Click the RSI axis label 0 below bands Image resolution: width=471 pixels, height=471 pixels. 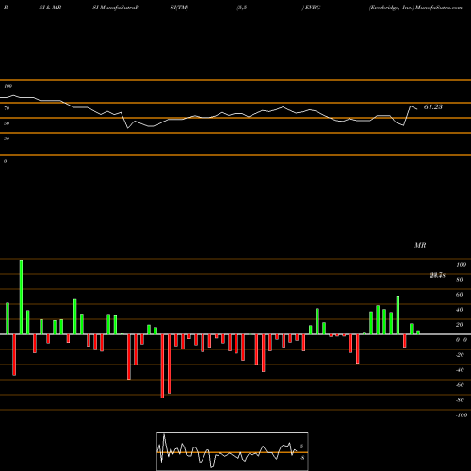coord(5,161)
